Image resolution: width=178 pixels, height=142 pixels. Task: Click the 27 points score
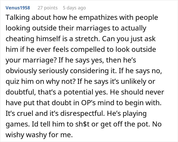[x=47, y=8]
